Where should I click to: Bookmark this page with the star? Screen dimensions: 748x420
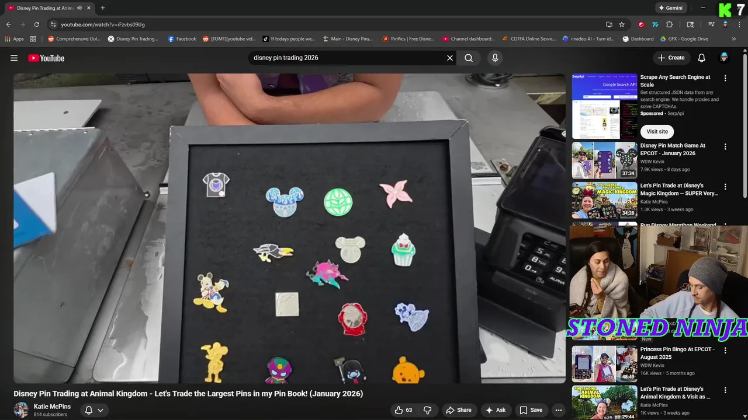tap(622, 24)
